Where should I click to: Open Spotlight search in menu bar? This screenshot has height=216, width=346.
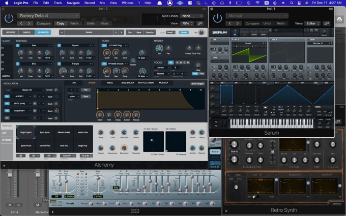click(x=291, y=3)
